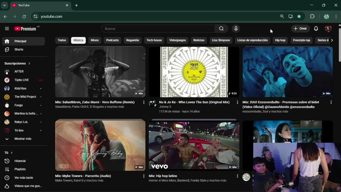Open the notifications bell
Screen dimensions: 341x192
pyautogui.click(x=316, y=29)
